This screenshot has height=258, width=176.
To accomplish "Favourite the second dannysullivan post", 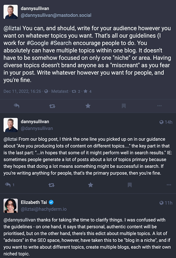I will 90,185.
